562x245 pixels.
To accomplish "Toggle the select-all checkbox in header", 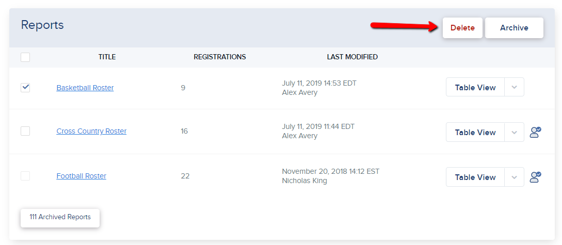I will click(x=25, y=57).
